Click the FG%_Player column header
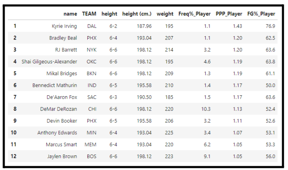Screen dimensions: 288x170 (261, 14)
